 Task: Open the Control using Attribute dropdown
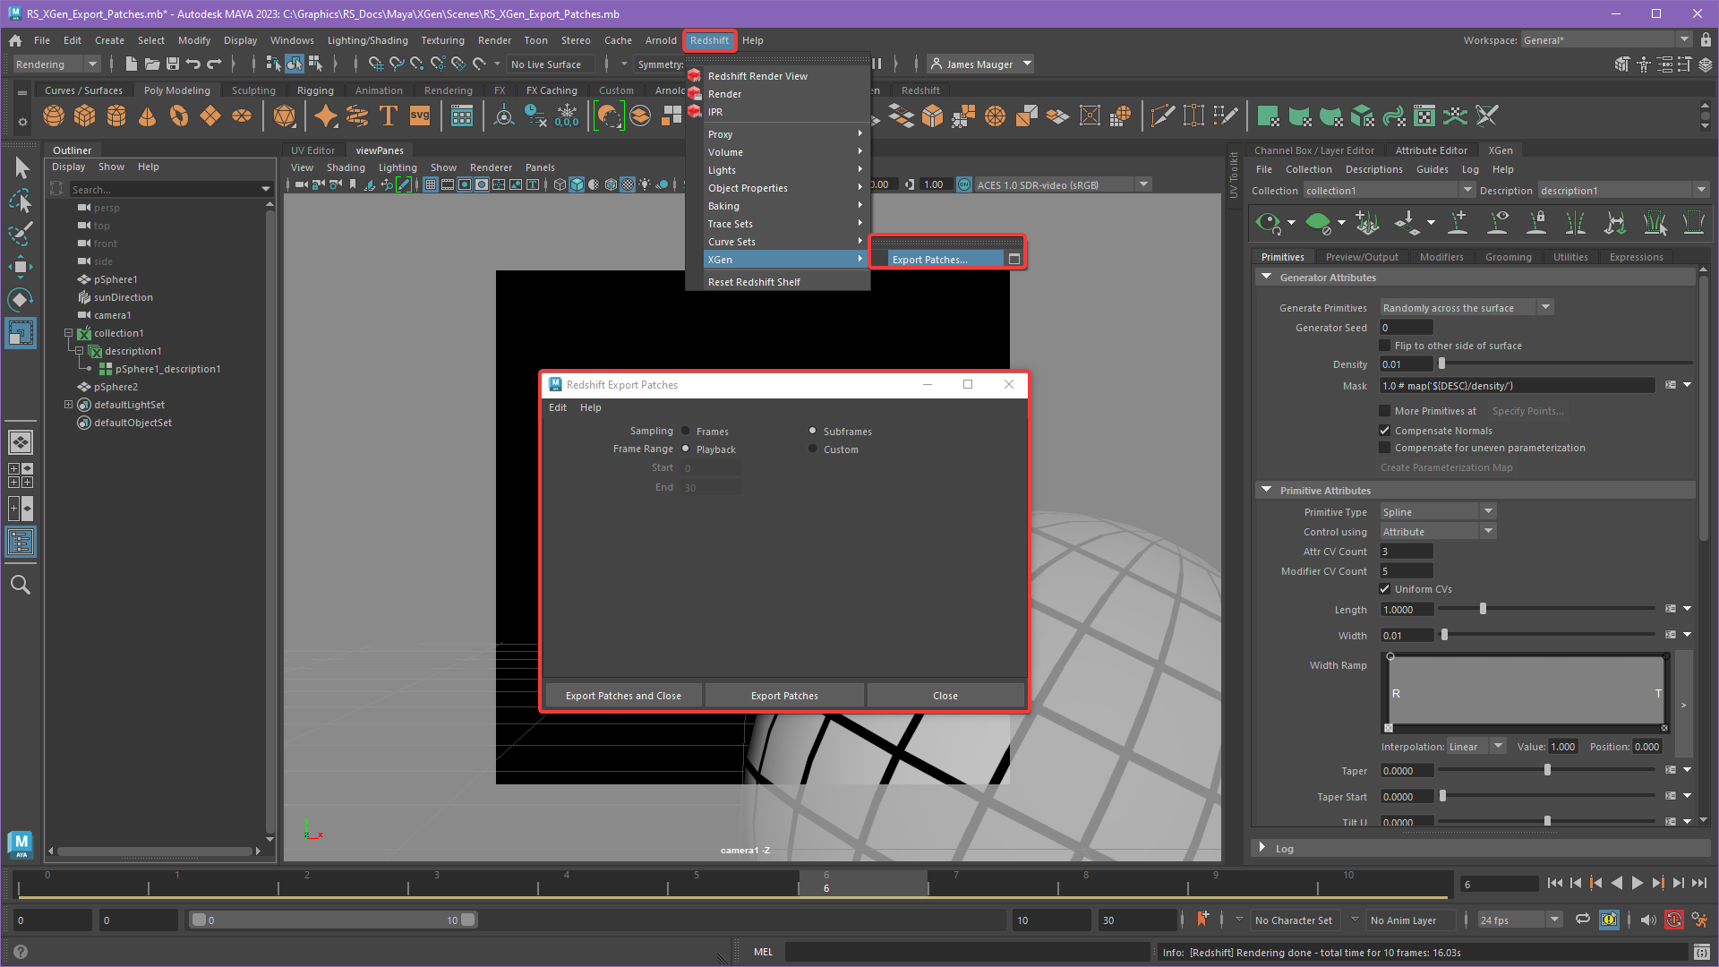coord(1438,532)
